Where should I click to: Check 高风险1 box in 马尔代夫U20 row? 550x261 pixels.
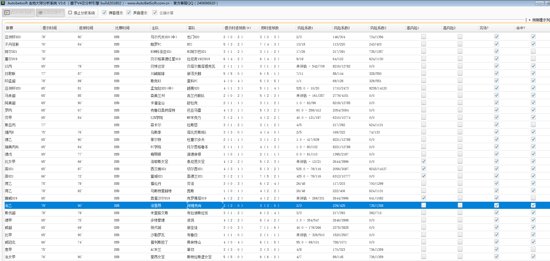point(424,37)
